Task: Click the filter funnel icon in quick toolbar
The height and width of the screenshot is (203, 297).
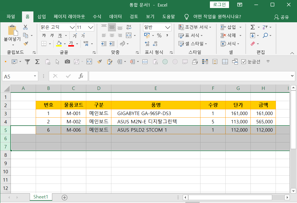Action: 27,62
